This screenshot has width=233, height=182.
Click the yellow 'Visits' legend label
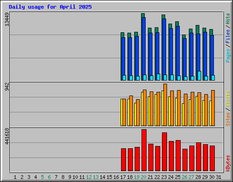point(228,99)
